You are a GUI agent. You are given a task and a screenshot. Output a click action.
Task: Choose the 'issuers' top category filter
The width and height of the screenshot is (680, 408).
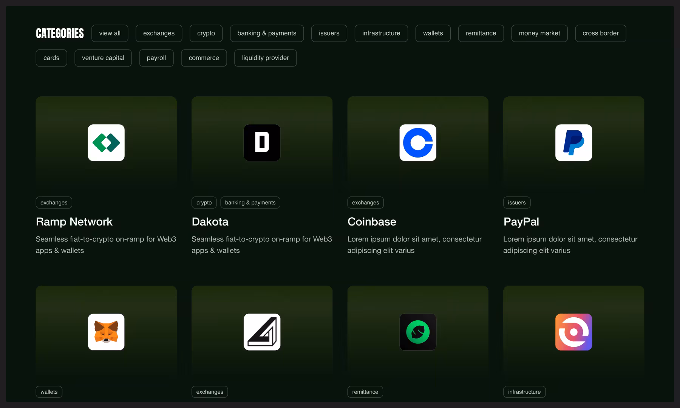tap(329, 33)
